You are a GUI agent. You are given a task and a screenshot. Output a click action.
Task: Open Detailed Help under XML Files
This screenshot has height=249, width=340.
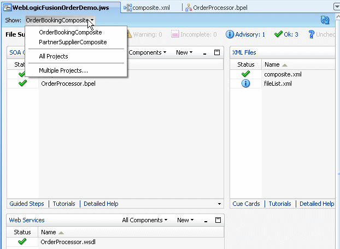(x=317, y=204)
